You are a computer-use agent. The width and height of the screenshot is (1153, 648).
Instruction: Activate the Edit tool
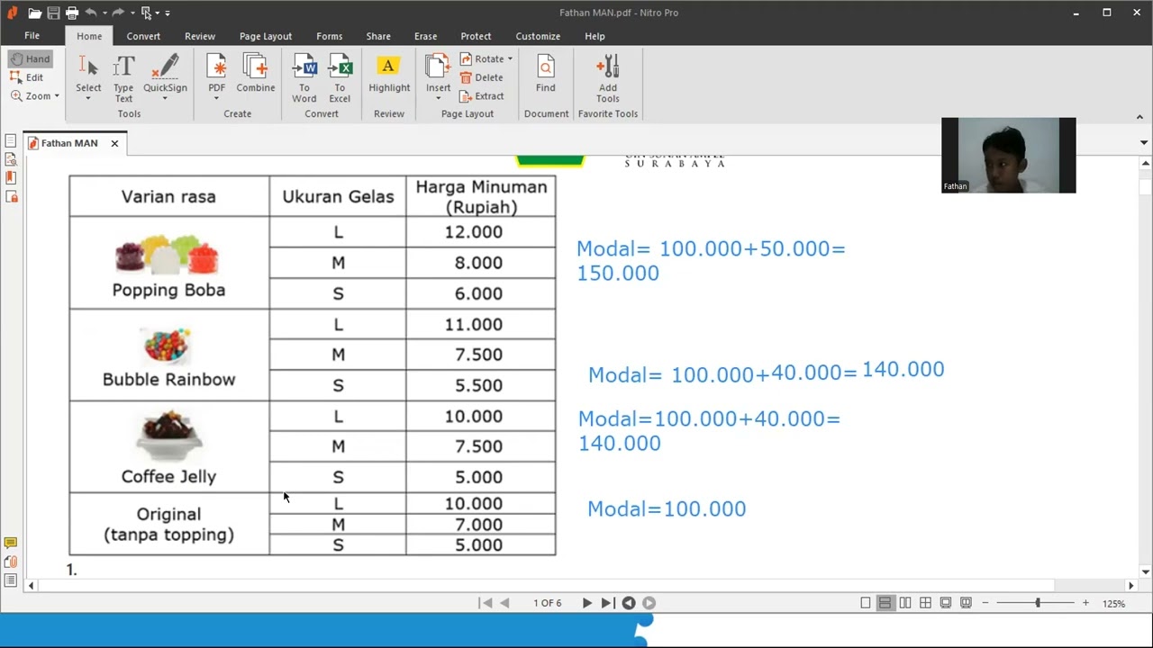point(27,77)
